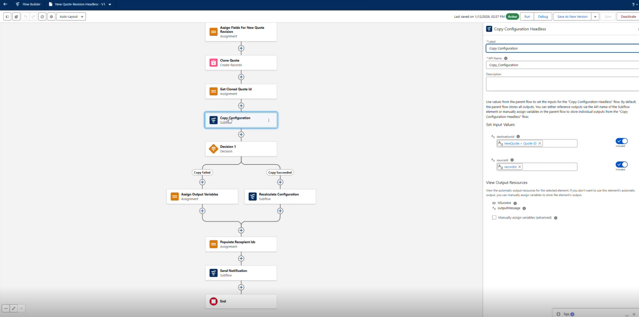Viewport: 639px width, 317px height.
Task: Clear the newQuote > Quote ID pill
Action: click(540, 143)
